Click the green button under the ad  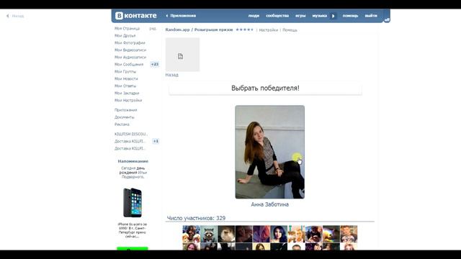[x=133, y=249]
